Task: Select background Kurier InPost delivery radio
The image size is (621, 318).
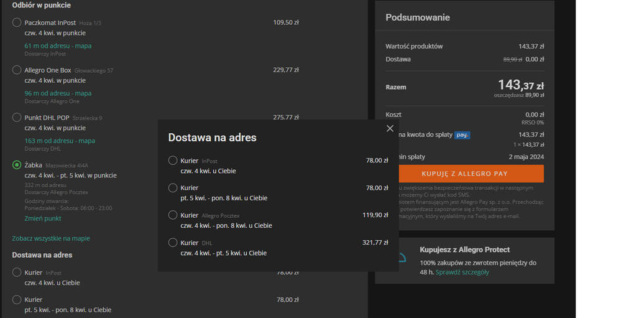Action: coord(17,272)
